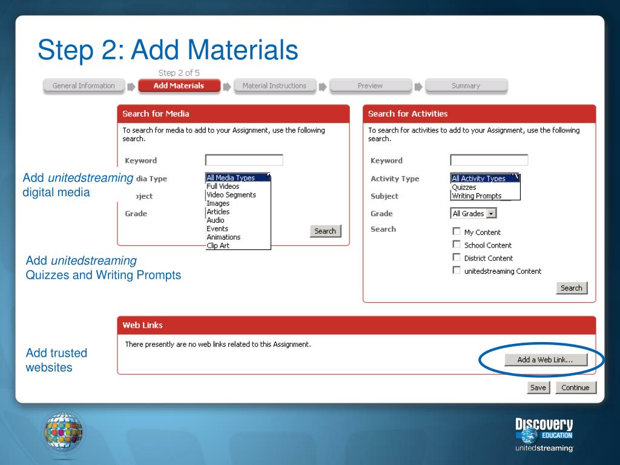Choose All Media Types option
Screen dimensions: 620x465
[x=238, y=178]
